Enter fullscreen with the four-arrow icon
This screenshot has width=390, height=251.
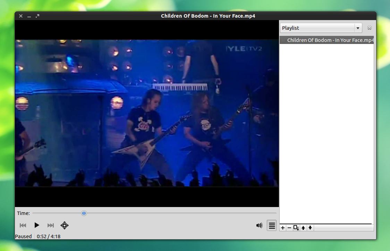pyautogui.click(x=65, y=225)
